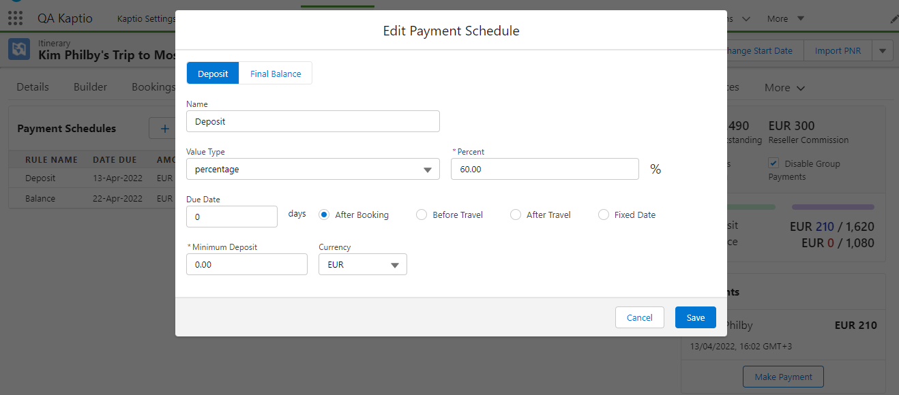The image size is (899, 395).
Task: Click the Itinerary object icon
Action: 19,49
